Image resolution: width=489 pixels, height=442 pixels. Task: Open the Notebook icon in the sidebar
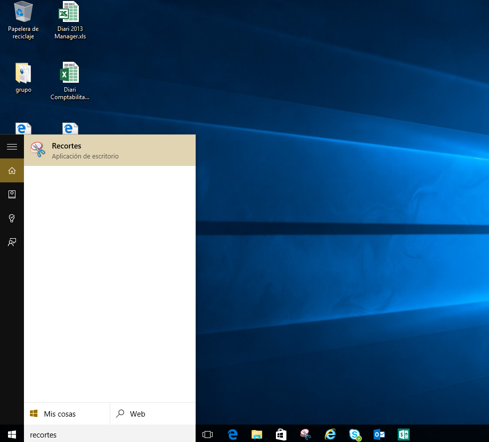(12, 194)
